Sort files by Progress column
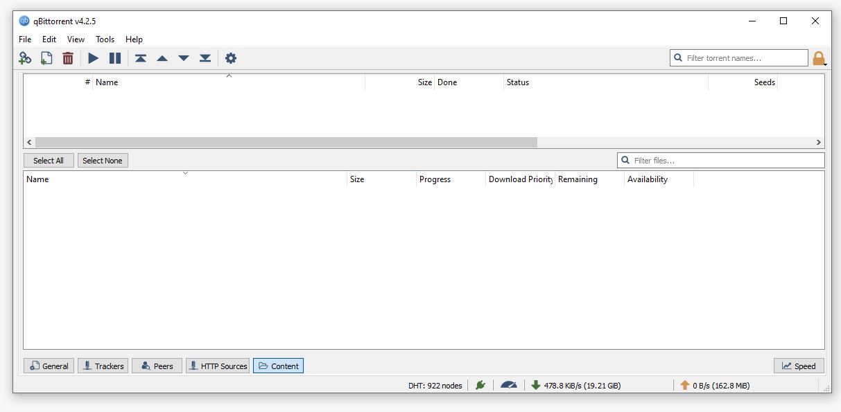 451,179
